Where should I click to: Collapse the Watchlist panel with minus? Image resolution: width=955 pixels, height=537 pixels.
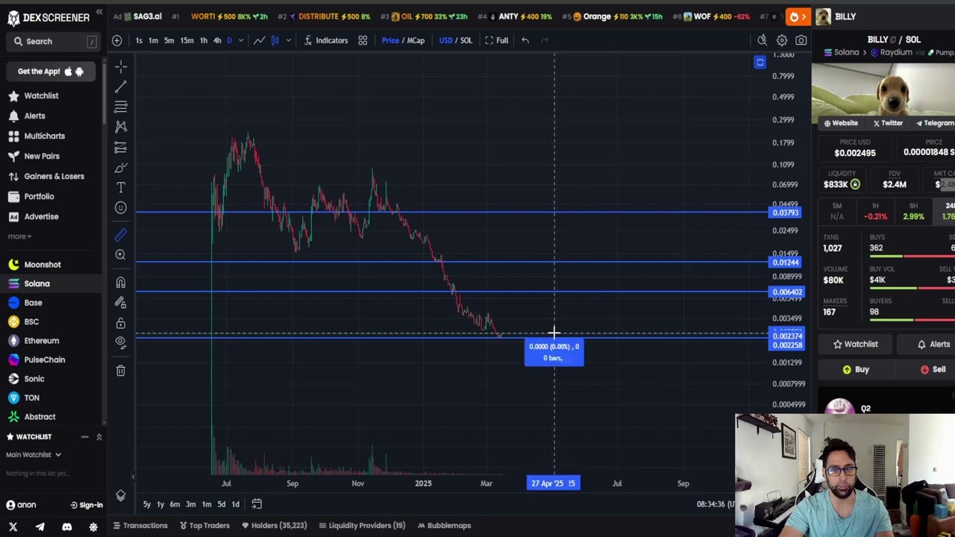84,437
